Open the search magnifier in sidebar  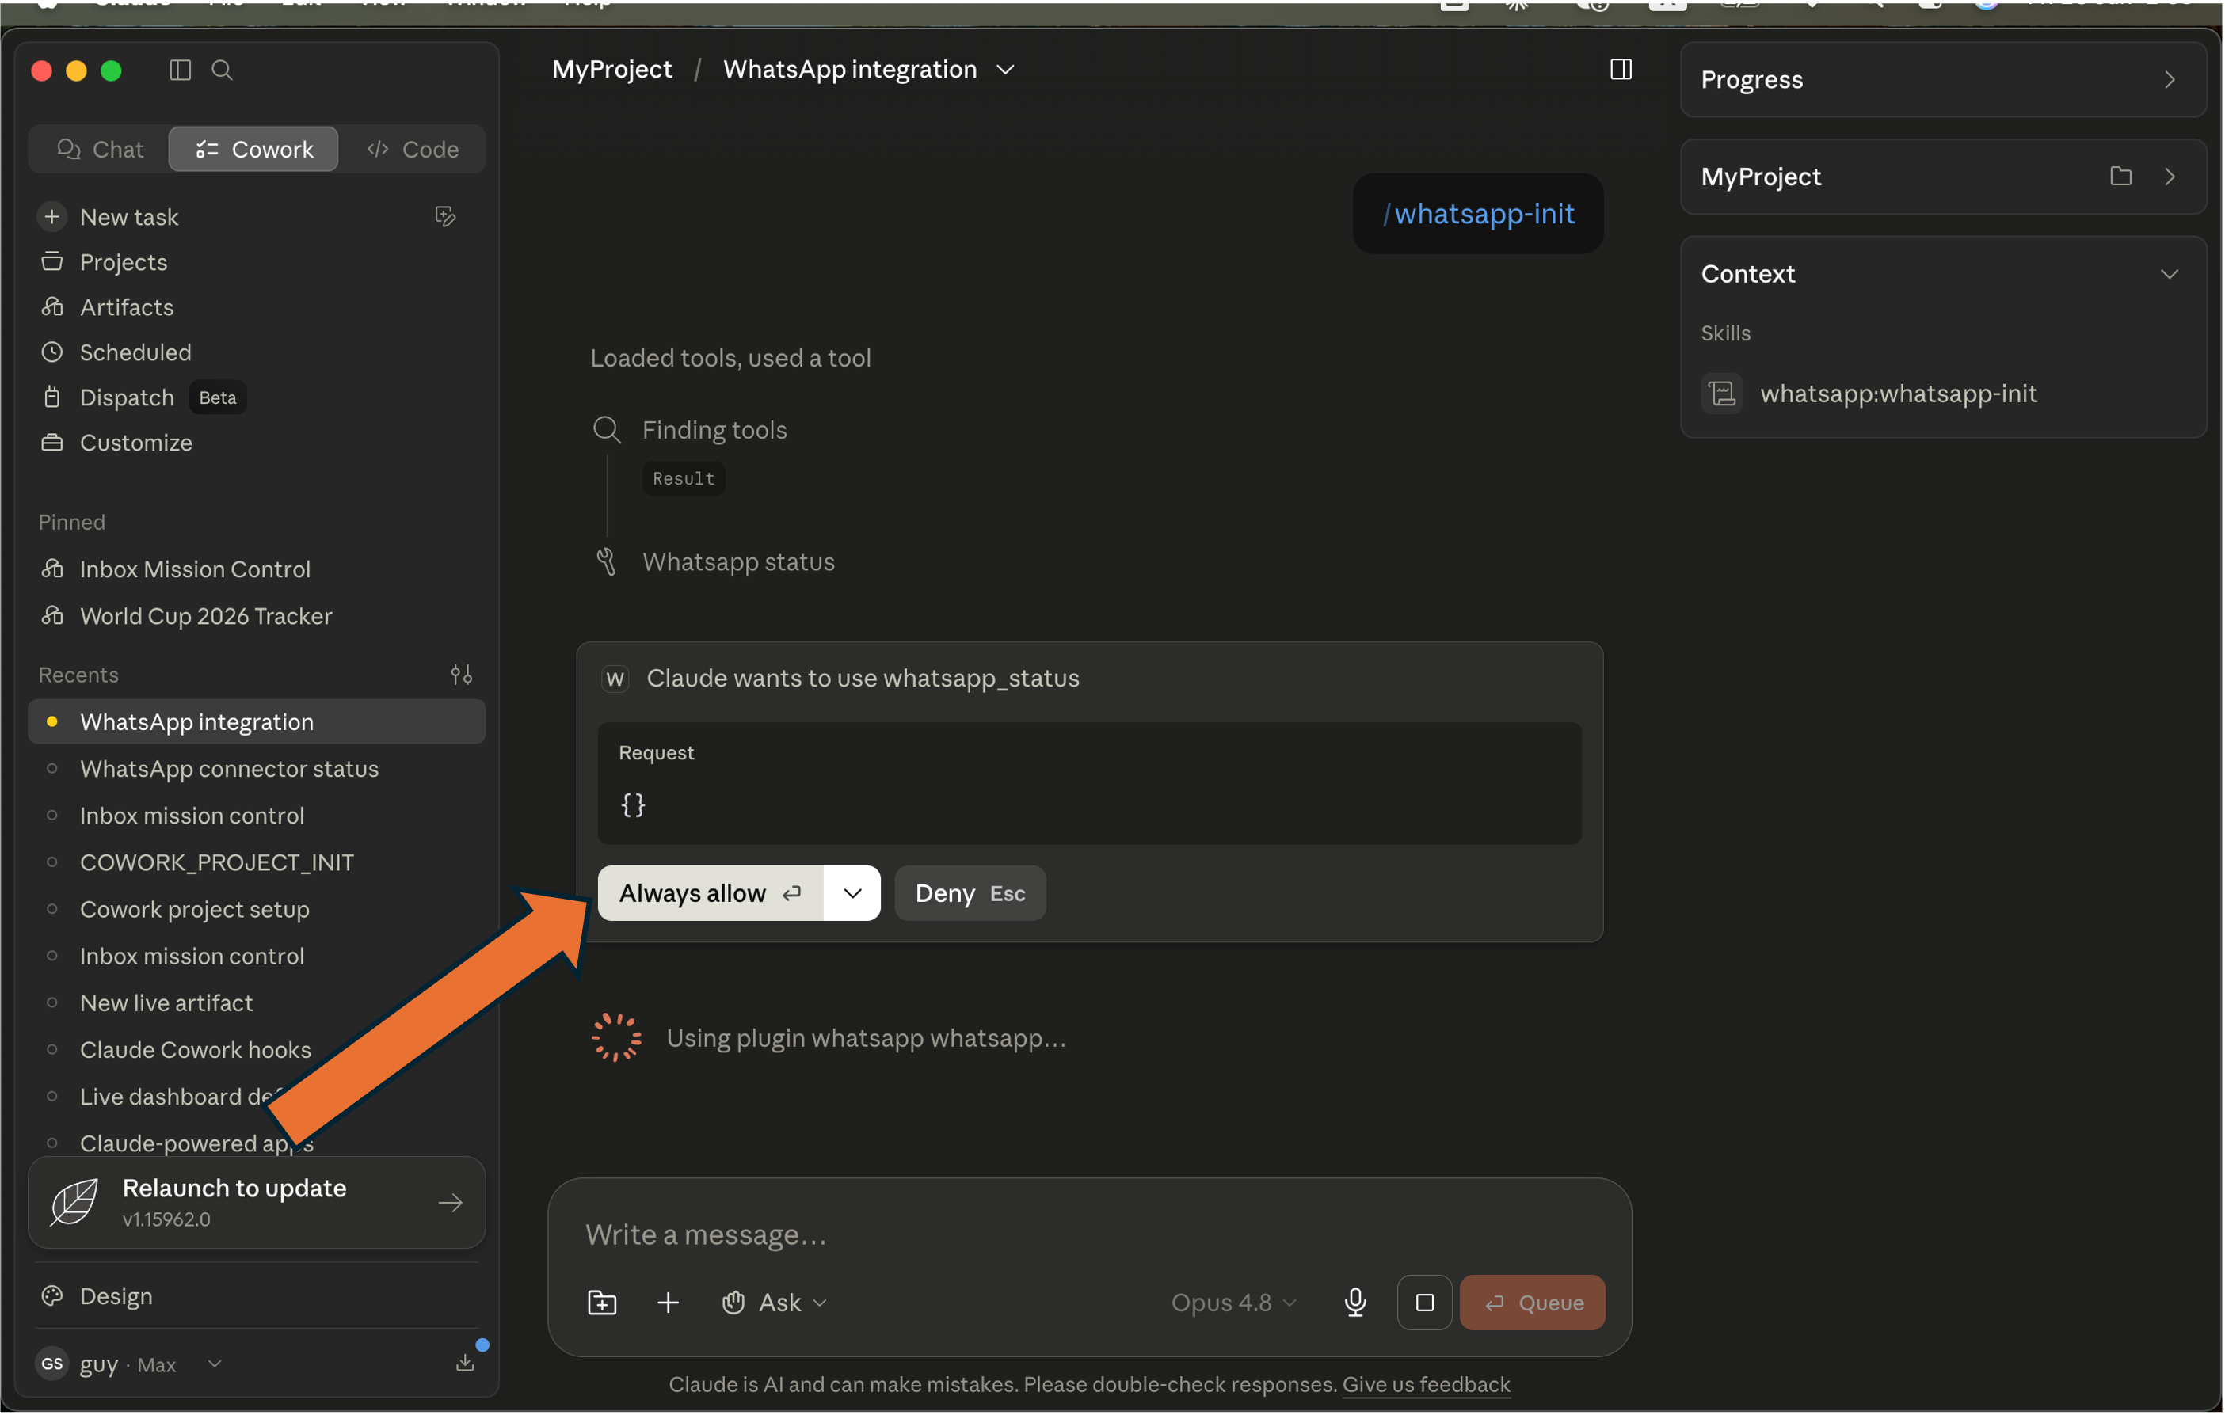click(x=222, y=70)
